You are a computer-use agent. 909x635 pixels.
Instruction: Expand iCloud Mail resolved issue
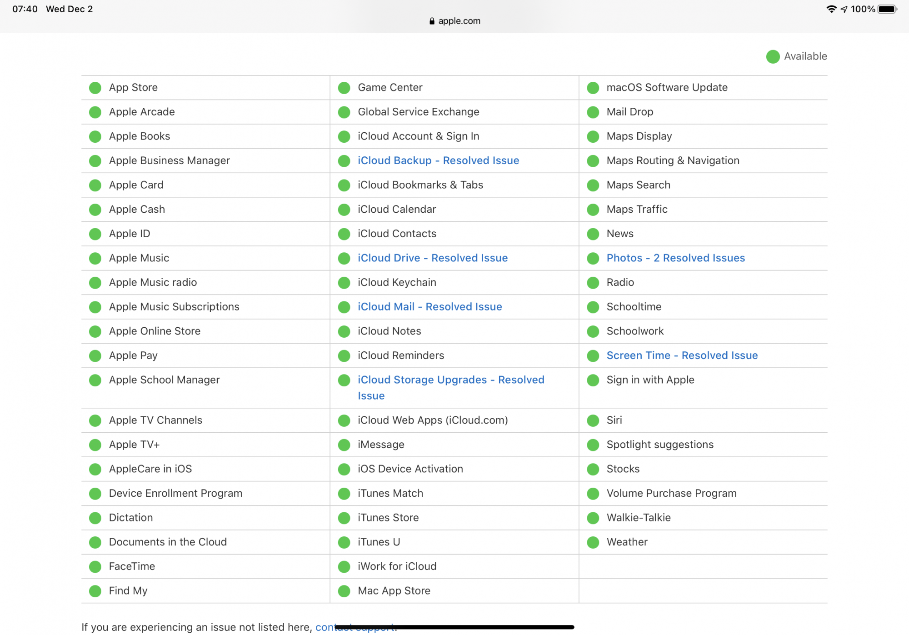430,307
